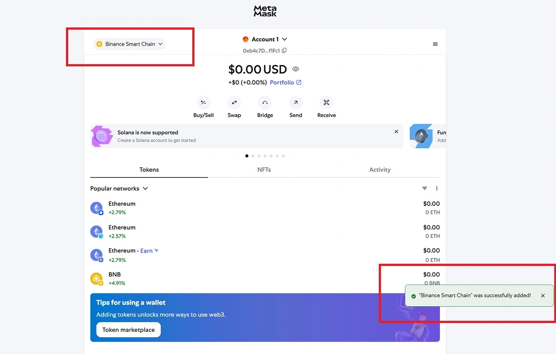
Task: Open the Solana is now supported card
Action: click(x=247, y=136)
